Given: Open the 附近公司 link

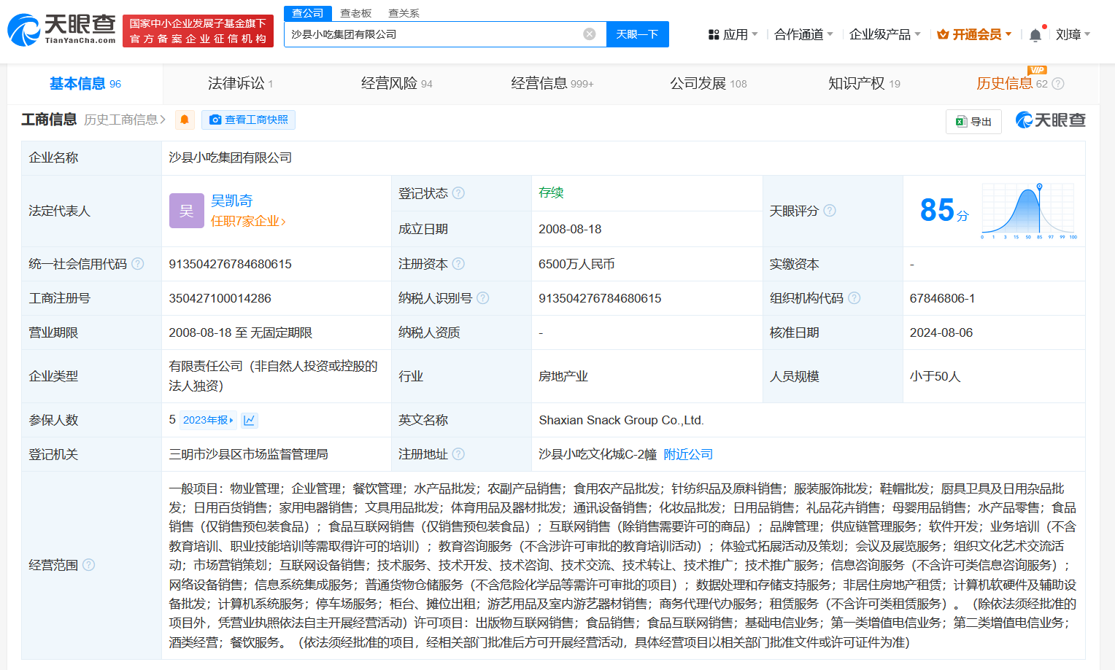Looking at the screenshot, I should 688,454.
